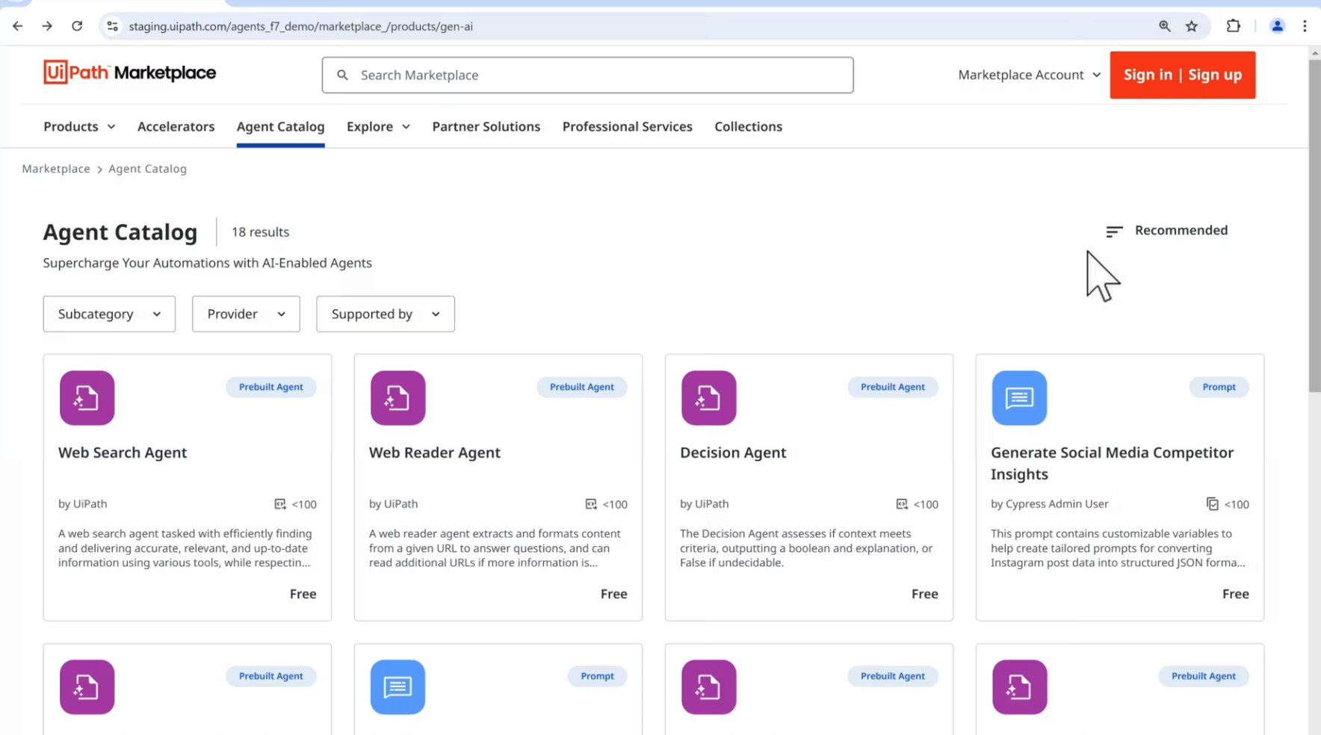Click the Web Search Agent purple icon
This screenshot has height=735, width=1321.
click(87, 398)
